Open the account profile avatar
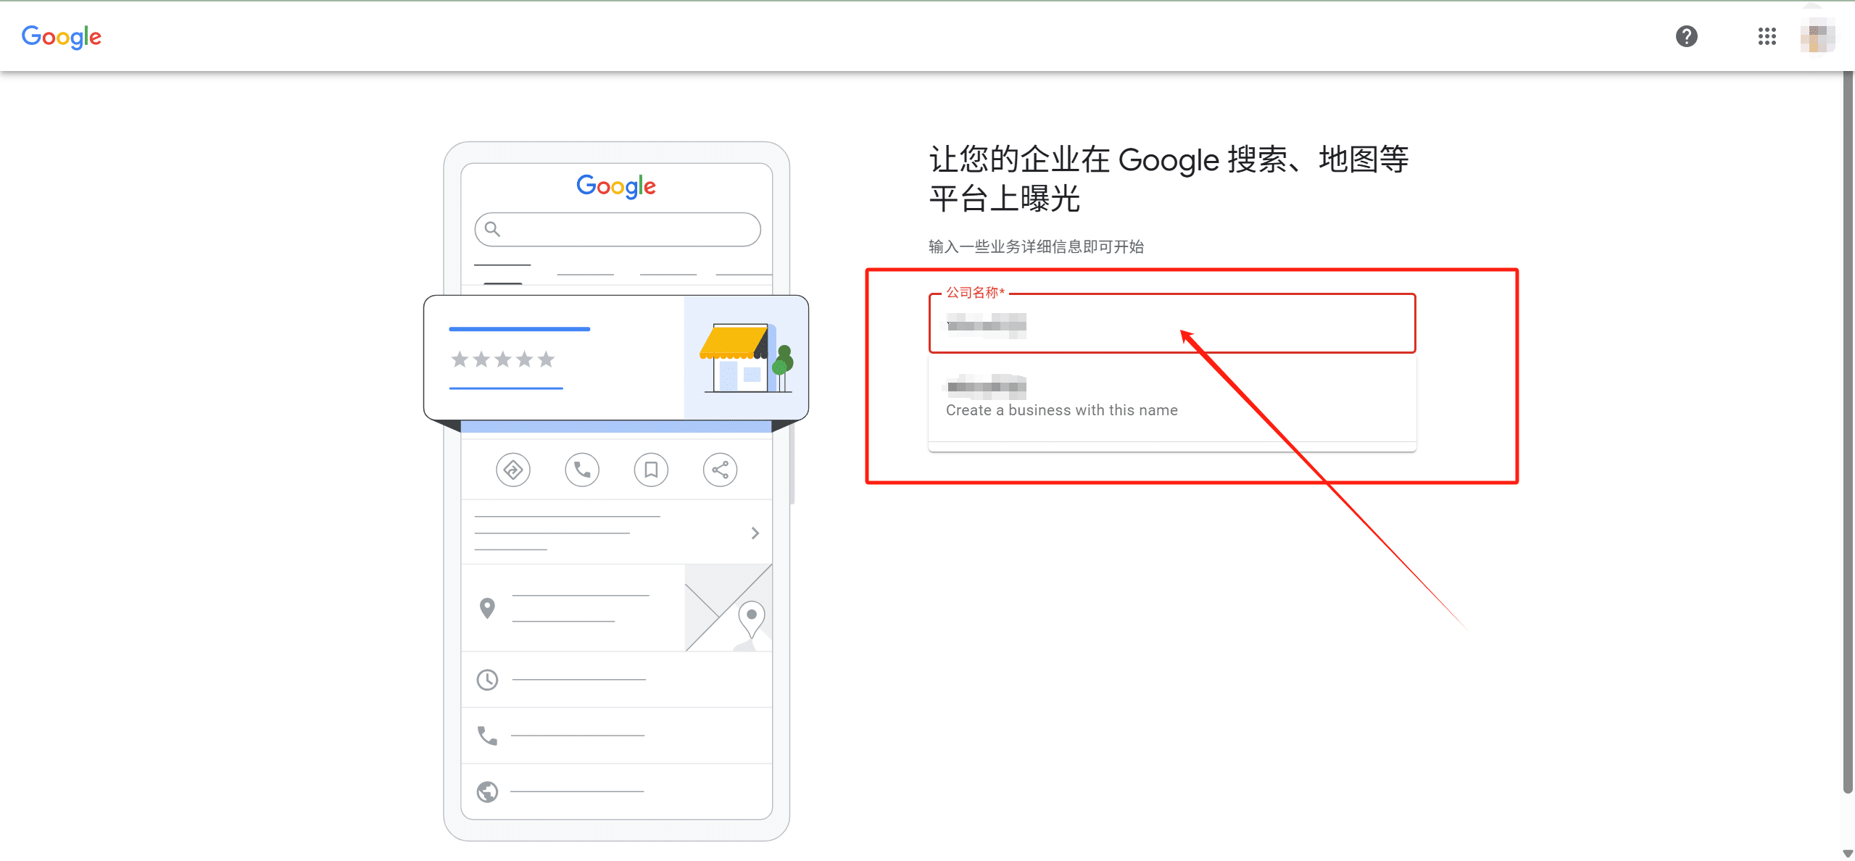The width and height of the screenshot is (1855, 861). [x=1817, y=36]
